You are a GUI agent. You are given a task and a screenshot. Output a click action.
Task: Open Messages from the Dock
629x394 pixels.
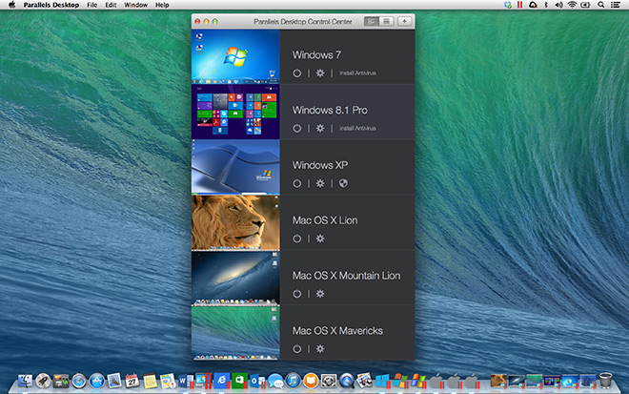pos(275,381)
